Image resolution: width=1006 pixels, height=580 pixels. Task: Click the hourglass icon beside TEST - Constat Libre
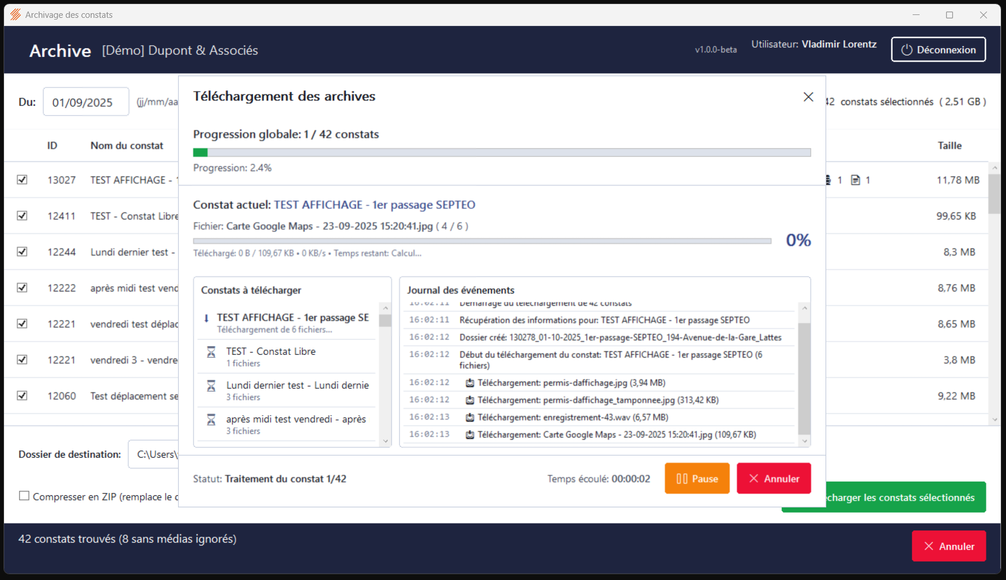coord(211,352)
